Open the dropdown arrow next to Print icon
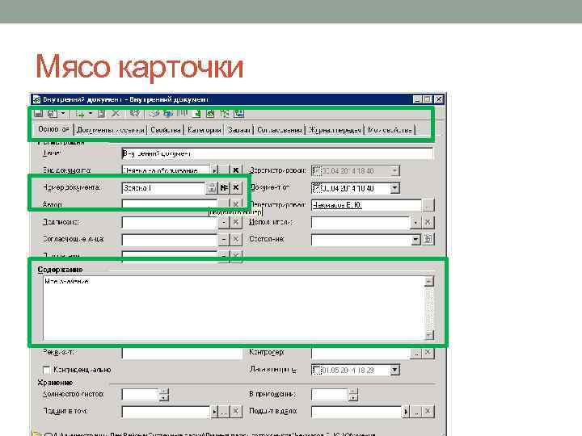 [x=63, y=114]
